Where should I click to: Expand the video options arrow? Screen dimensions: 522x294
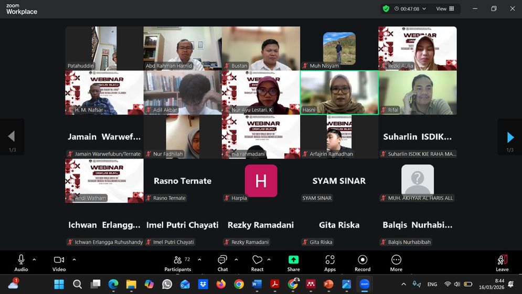click(x=74, y=259)
